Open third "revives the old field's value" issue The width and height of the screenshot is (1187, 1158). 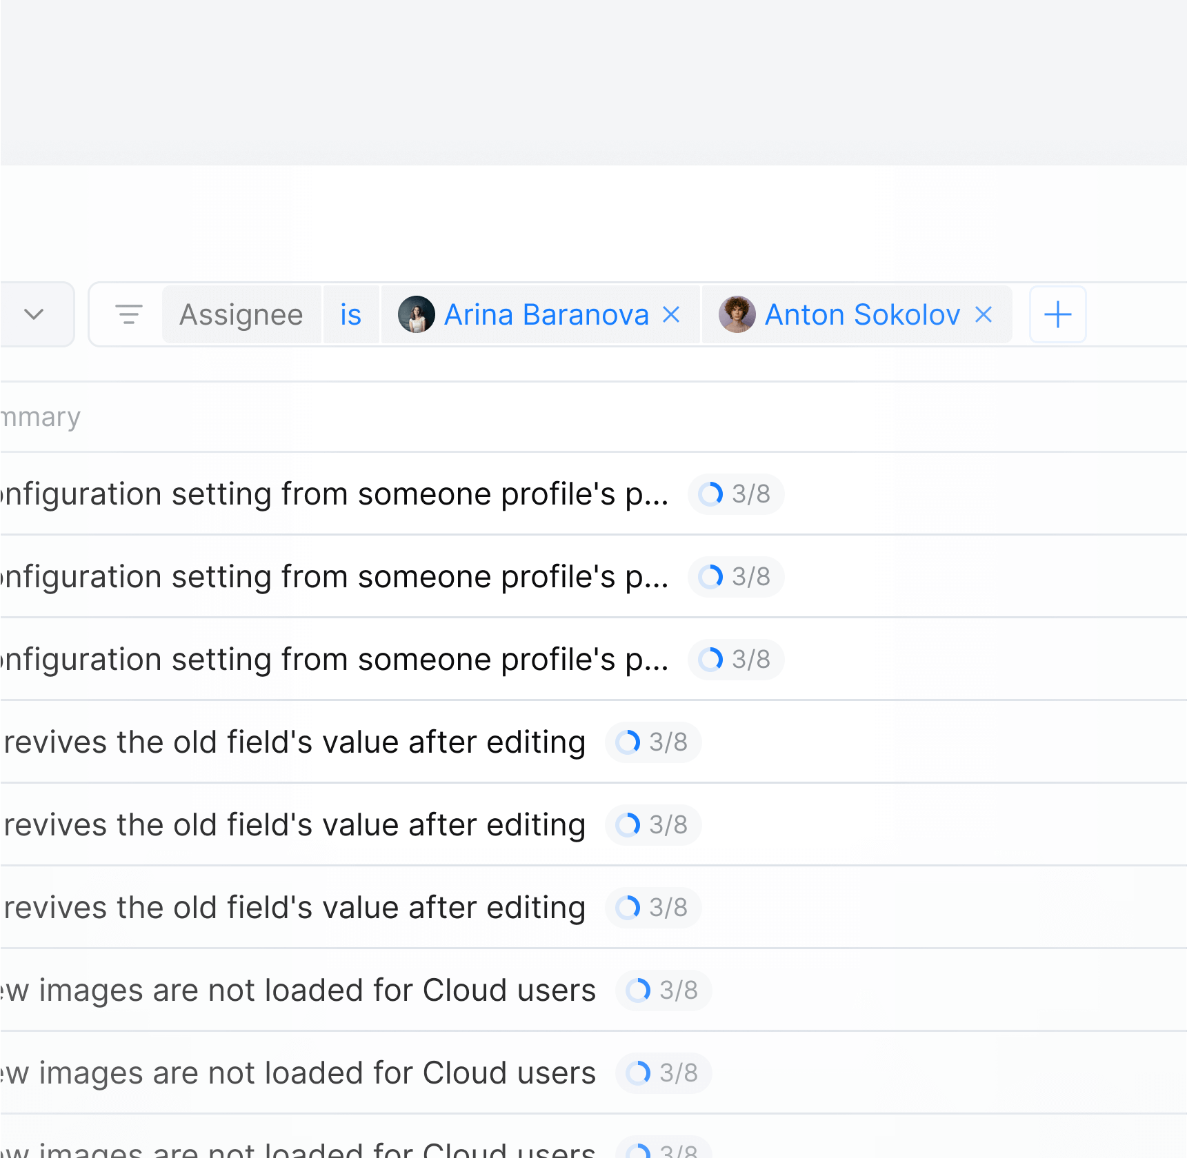pyautogui.click(x=295, y=908)
